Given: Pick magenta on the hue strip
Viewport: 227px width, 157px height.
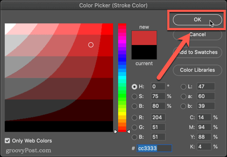Looking at the screenshot, I should coord(122,42).
